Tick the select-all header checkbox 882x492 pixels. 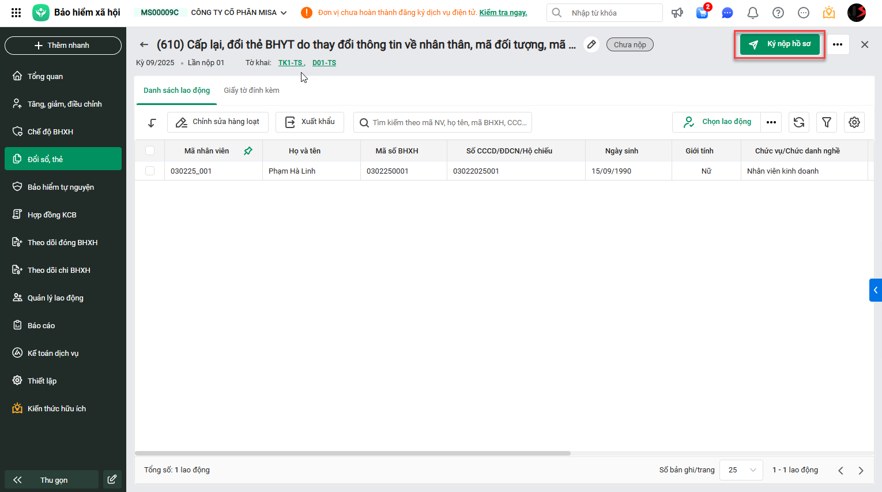150,151
